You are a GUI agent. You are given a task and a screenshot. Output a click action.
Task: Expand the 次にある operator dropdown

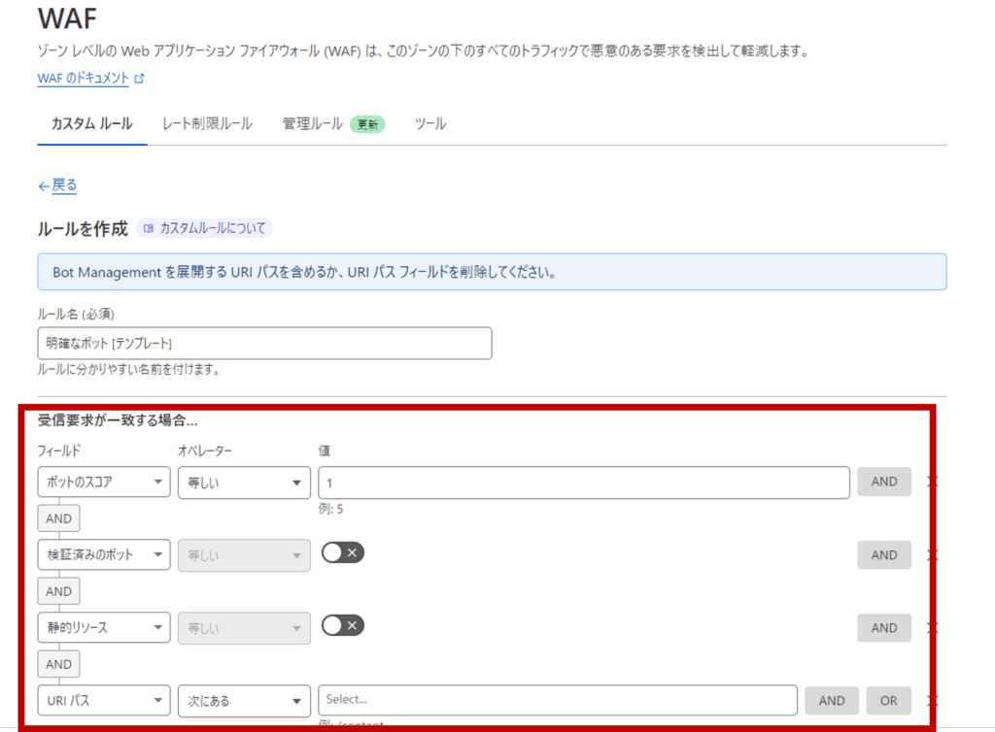[x=244, y=700]
